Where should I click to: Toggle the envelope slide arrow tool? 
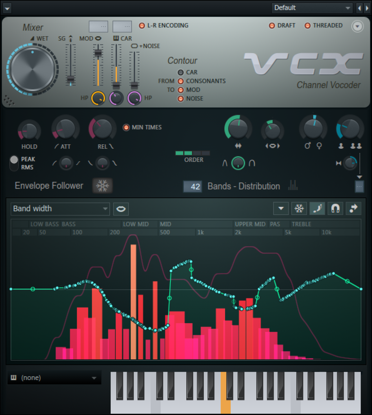[354, 209]
